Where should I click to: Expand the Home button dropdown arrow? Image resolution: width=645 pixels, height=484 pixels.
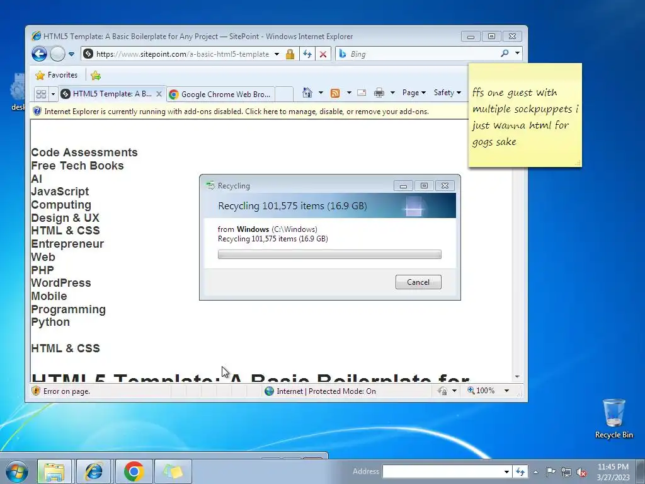[321, 93]
